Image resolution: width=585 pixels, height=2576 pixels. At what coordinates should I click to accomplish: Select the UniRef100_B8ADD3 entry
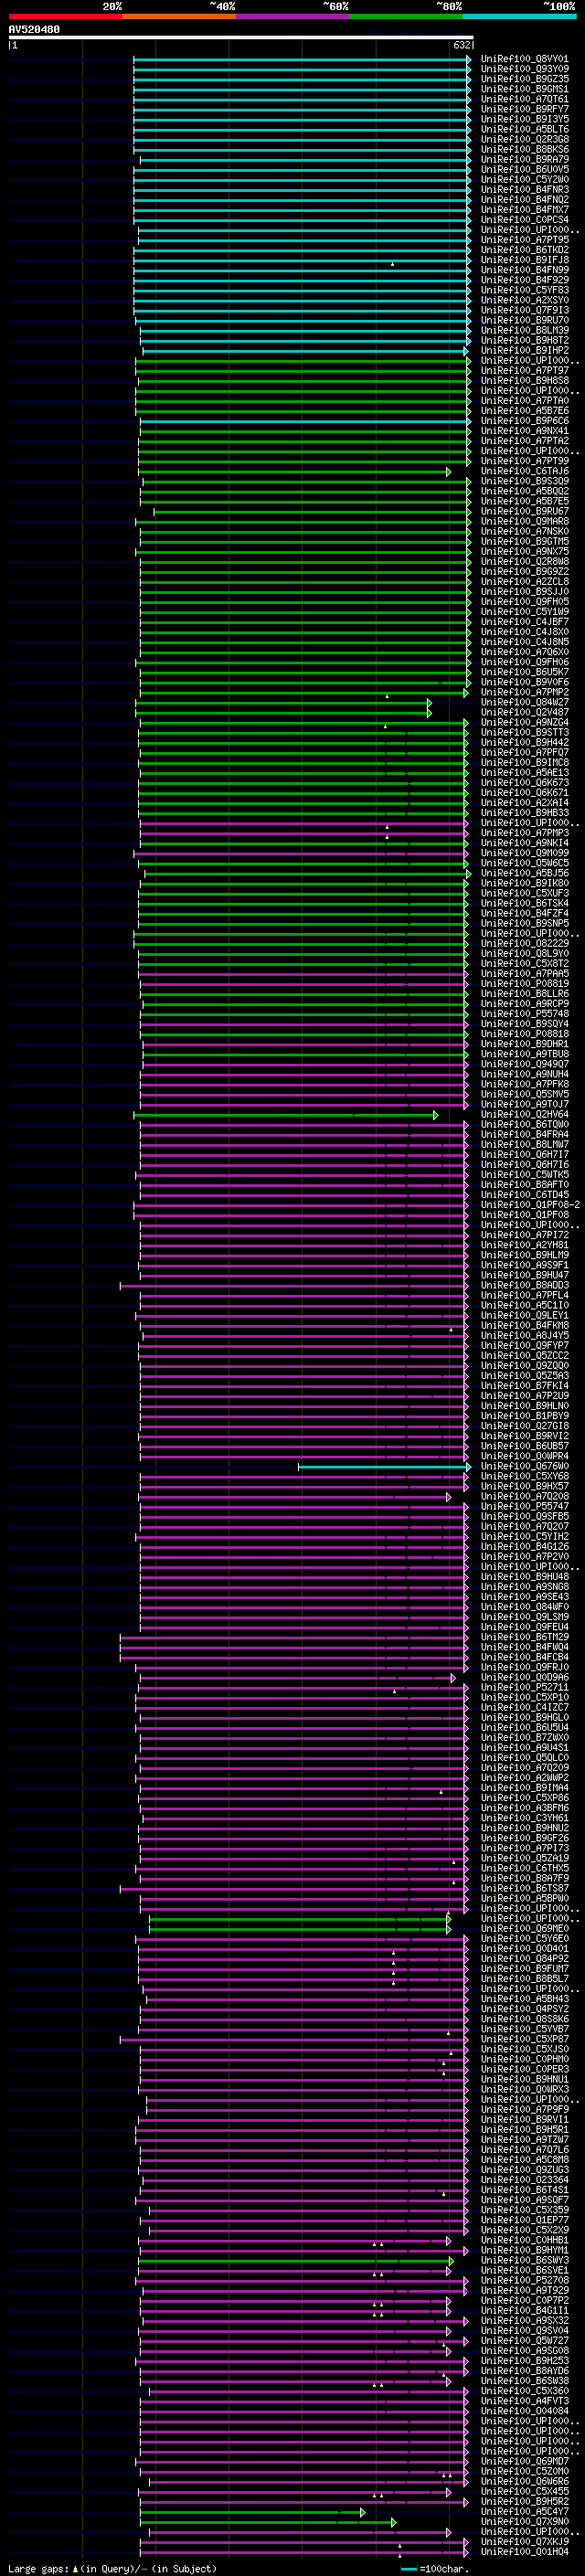pyautogui.click(x=524, y=1285)
